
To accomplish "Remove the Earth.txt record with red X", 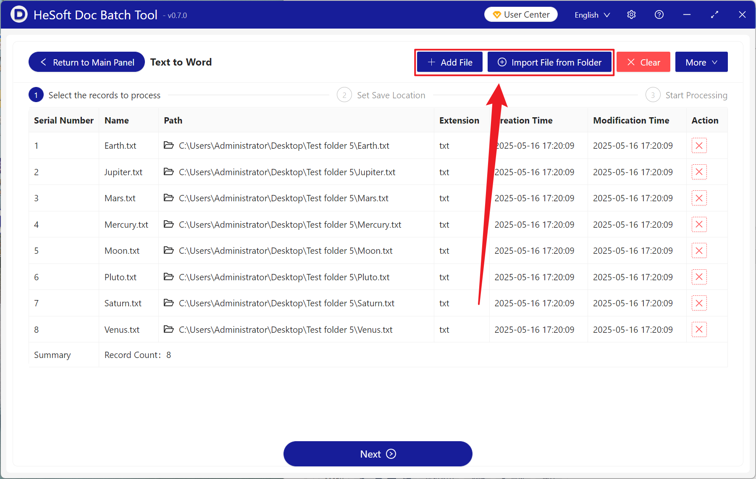I will point(699,146).
